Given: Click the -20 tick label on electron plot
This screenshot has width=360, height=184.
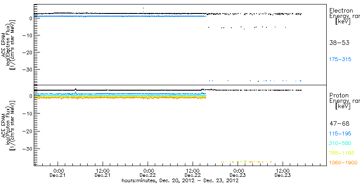Looking at the screenshot, I should pyautogui.click(x=27, y=53).
